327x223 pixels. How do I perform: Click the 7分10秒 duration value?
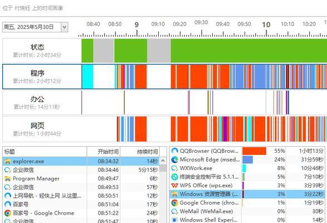[314, 177]
